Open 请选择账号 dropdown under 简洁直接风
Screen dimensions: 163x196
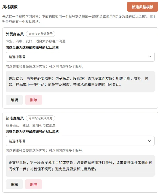coord(80,141)
